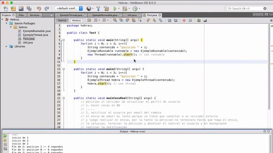Click the text 'inicio de 1' in output
This screenshot has width=273, height=153.
(20, 138)
